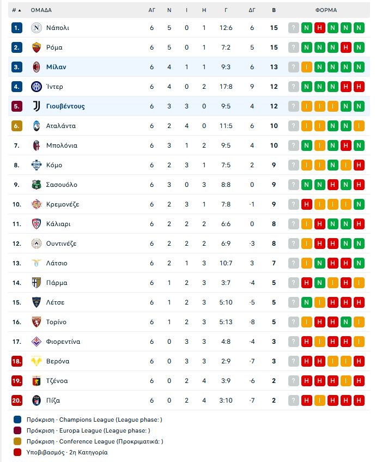Viewport: 376px width, 462px height.
Task: Sort table by the # rank column
Action: tap(16, 10)
